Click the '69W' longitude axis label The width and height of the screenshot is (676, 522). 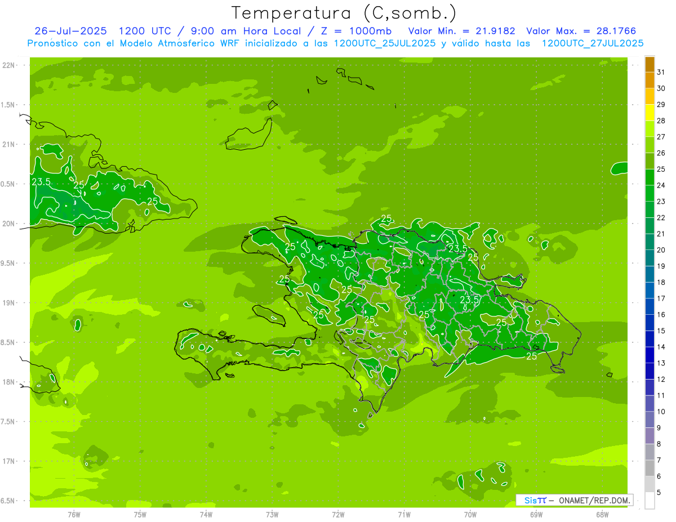(536, 514)
